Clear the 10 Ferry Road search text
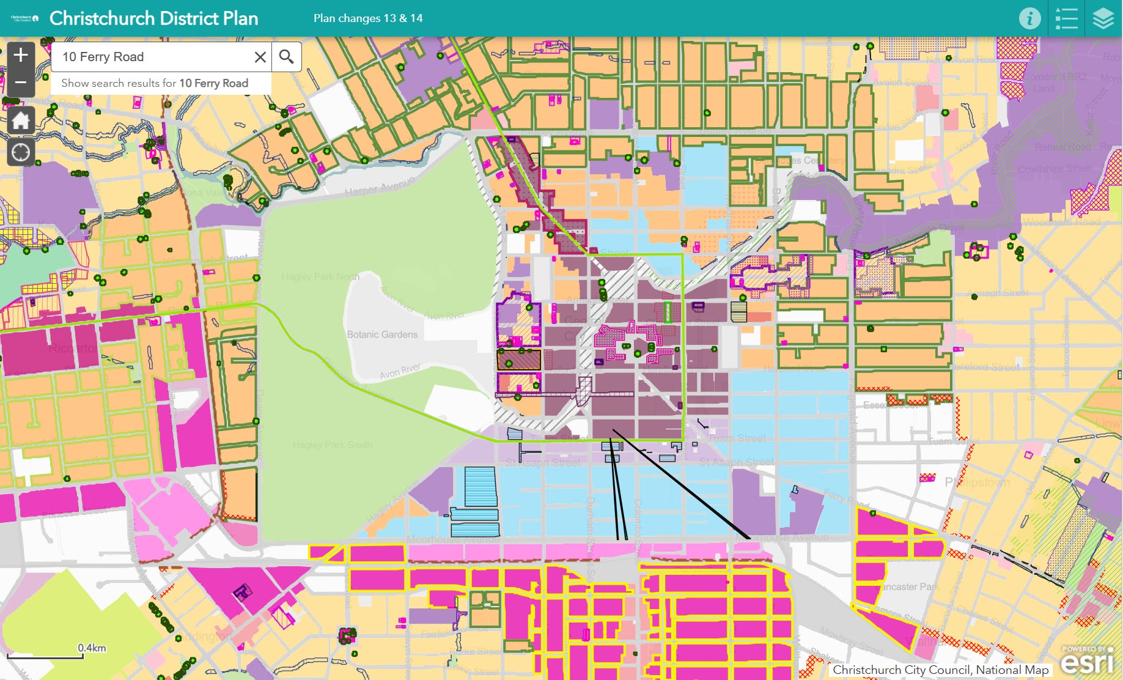 (260, 57)
